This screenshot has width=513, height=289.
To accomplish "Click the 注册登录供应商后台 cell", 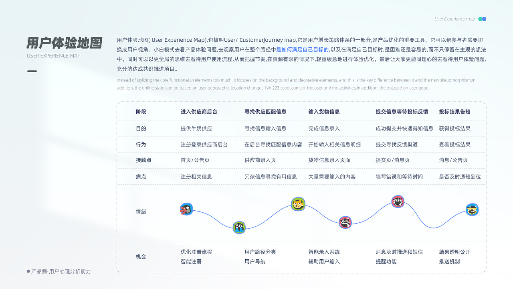I will pyautogui.click(x=204, y=144).
